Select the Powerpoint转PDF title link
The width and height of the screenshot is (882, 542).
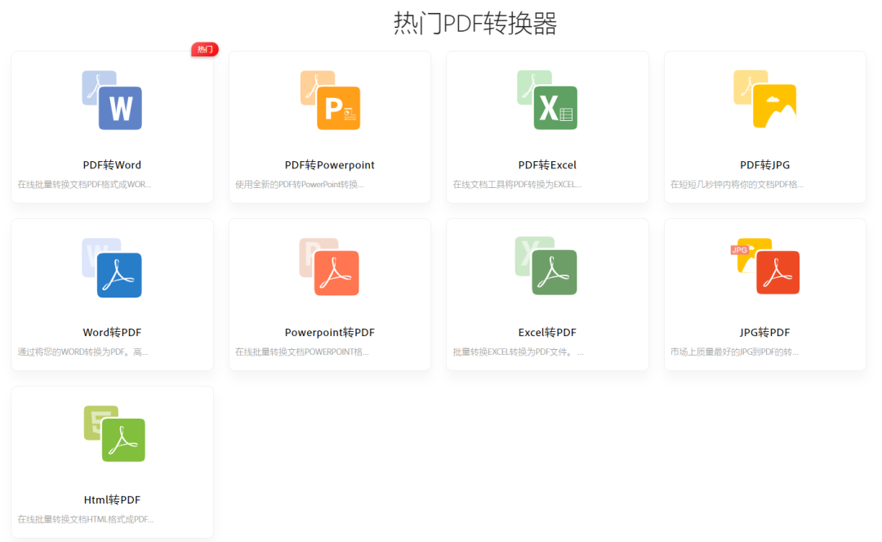tap(330, 333)
